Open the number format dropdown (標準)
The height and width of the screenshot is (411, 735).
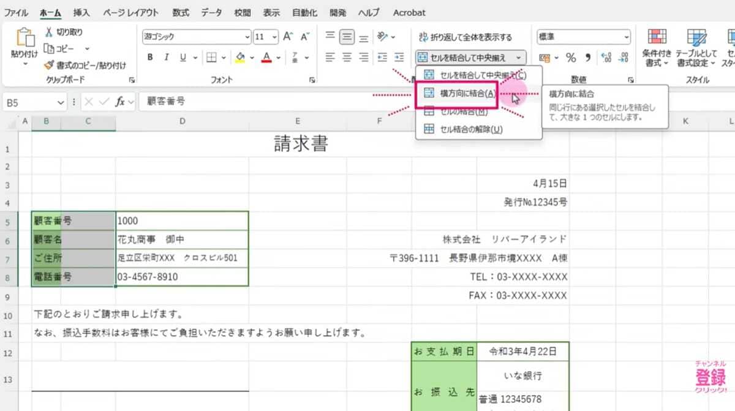coord(626,37)
